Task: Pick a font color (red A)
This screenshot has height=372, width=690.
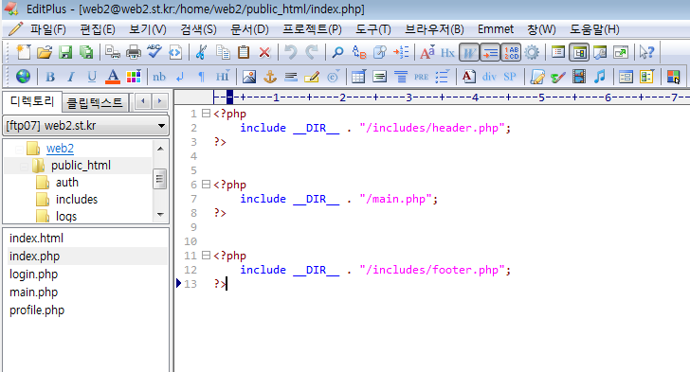Action: click(113, 77)
